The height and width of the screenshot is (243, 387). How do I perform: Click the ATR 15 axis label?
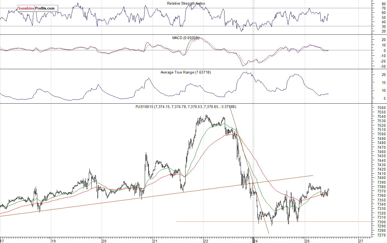pos(383,83)
